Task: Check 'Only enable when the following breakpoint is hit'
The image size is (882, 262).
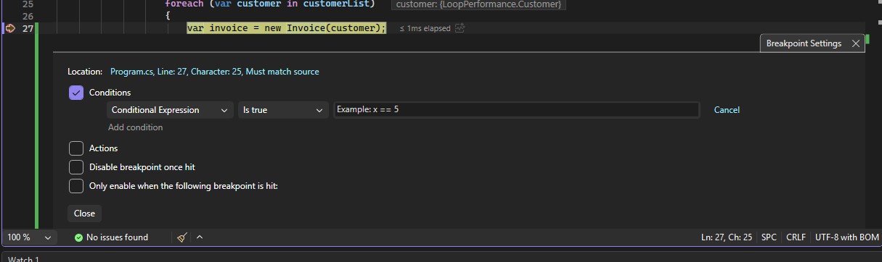Action: click(76, 186)
